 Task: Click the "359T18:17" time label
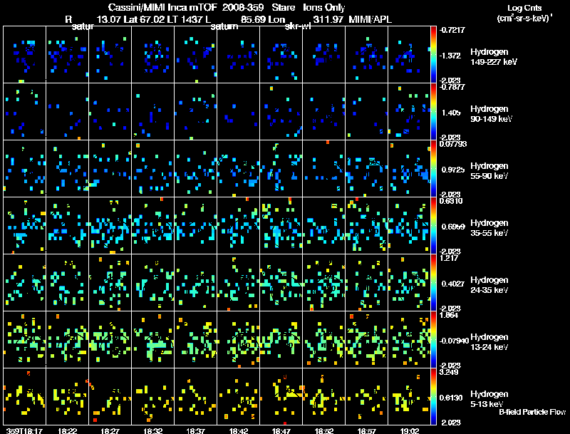pyautogui.click(x=24, y=430)
